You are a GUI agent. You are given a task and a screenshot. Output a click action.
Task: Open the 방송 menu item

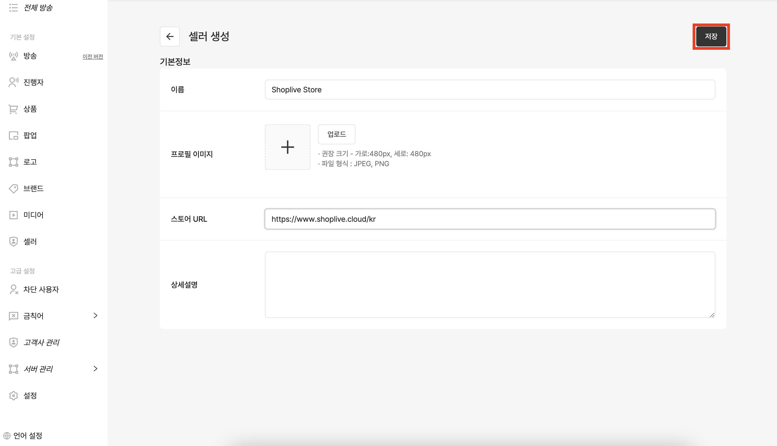pos(30,56)
